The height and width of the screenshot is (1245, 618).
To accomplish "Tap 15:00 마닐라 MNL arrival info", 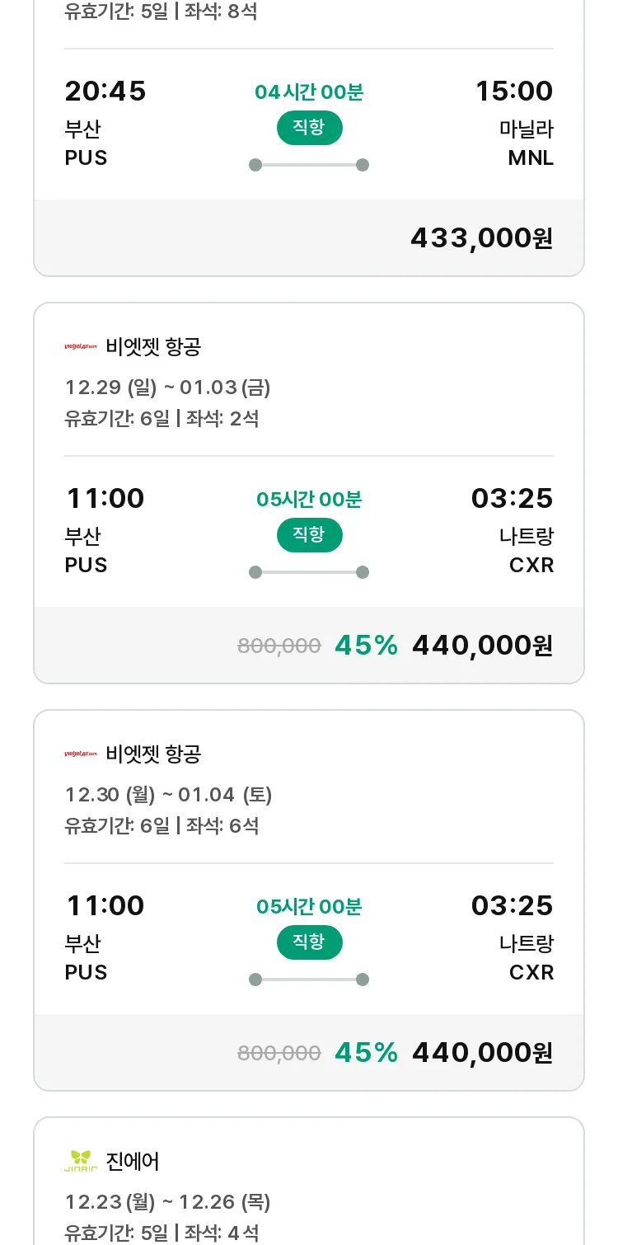I will [514, 123].
